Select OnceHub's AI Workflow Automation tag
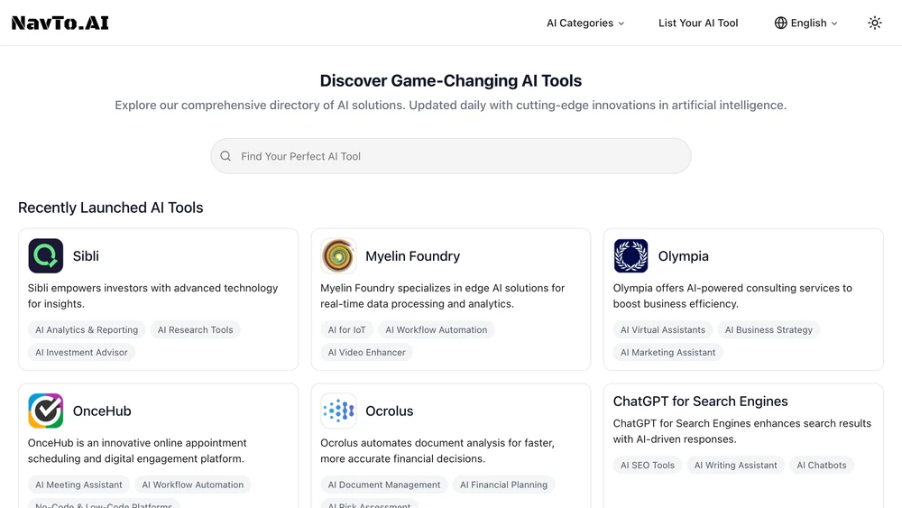The image size is (902, 508). (x=193, y=485)
